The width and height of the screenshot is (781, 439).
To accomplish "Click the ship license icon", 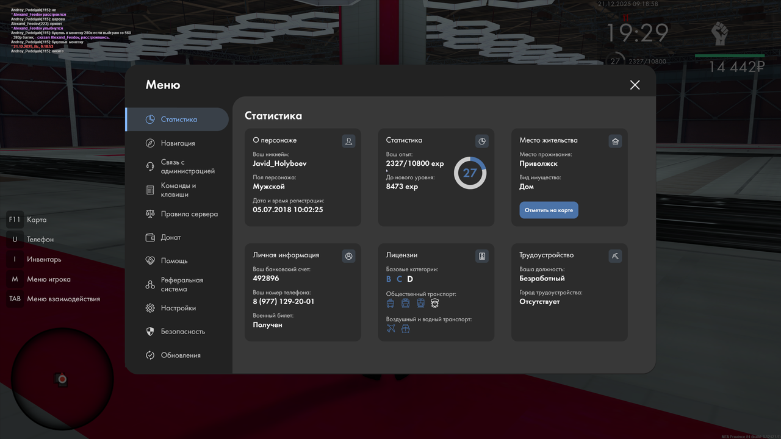I will tap(405, 329).
